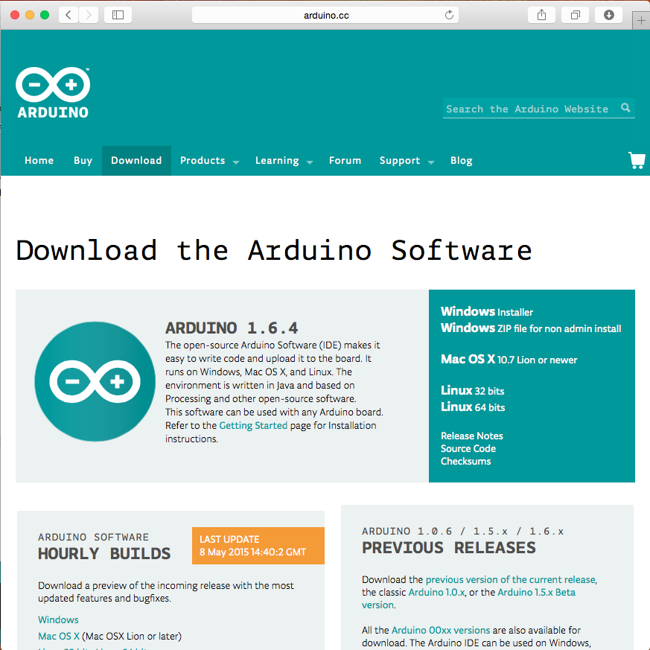Open the Safari downloads icon

tap(608, 15)
